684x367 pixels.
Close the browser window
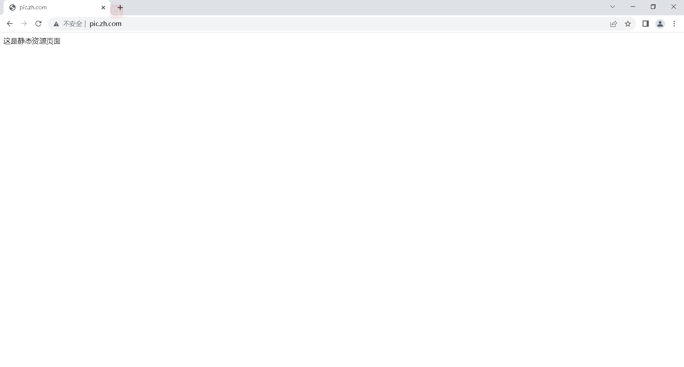coord(674,7)
